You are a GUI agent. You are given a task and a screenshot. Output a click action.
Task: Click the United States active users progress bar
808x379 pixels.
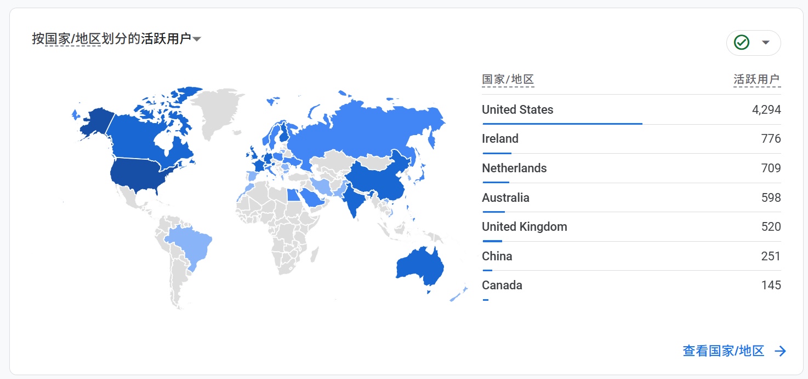pyautogui.click(x=562, y=124)
